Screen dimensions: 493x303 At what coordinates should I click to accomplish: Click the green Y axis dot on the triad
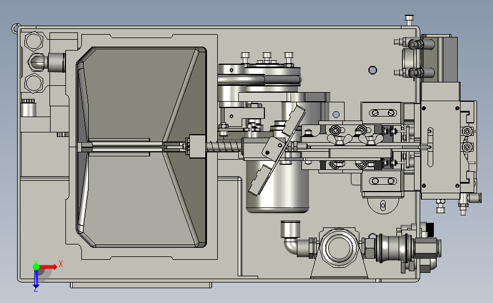tap(36, 267)
